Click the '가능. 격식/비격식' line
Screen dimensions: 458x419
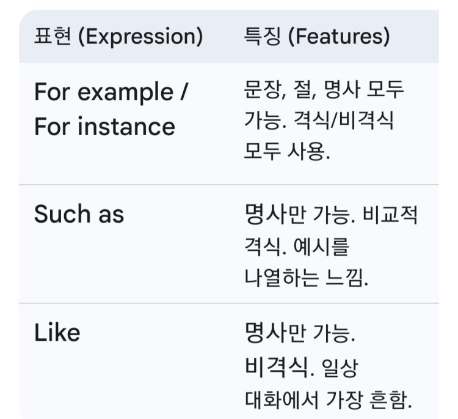319,121
